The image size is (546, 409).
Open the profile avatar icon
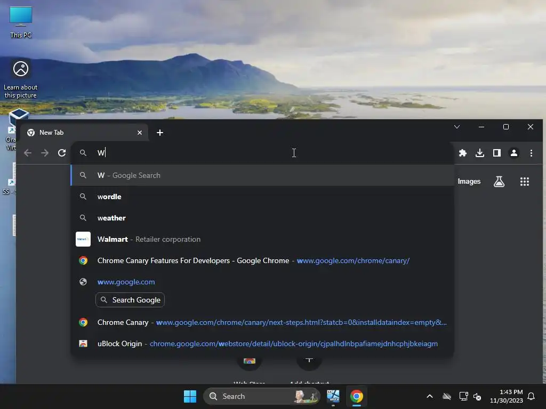[513, 153]
